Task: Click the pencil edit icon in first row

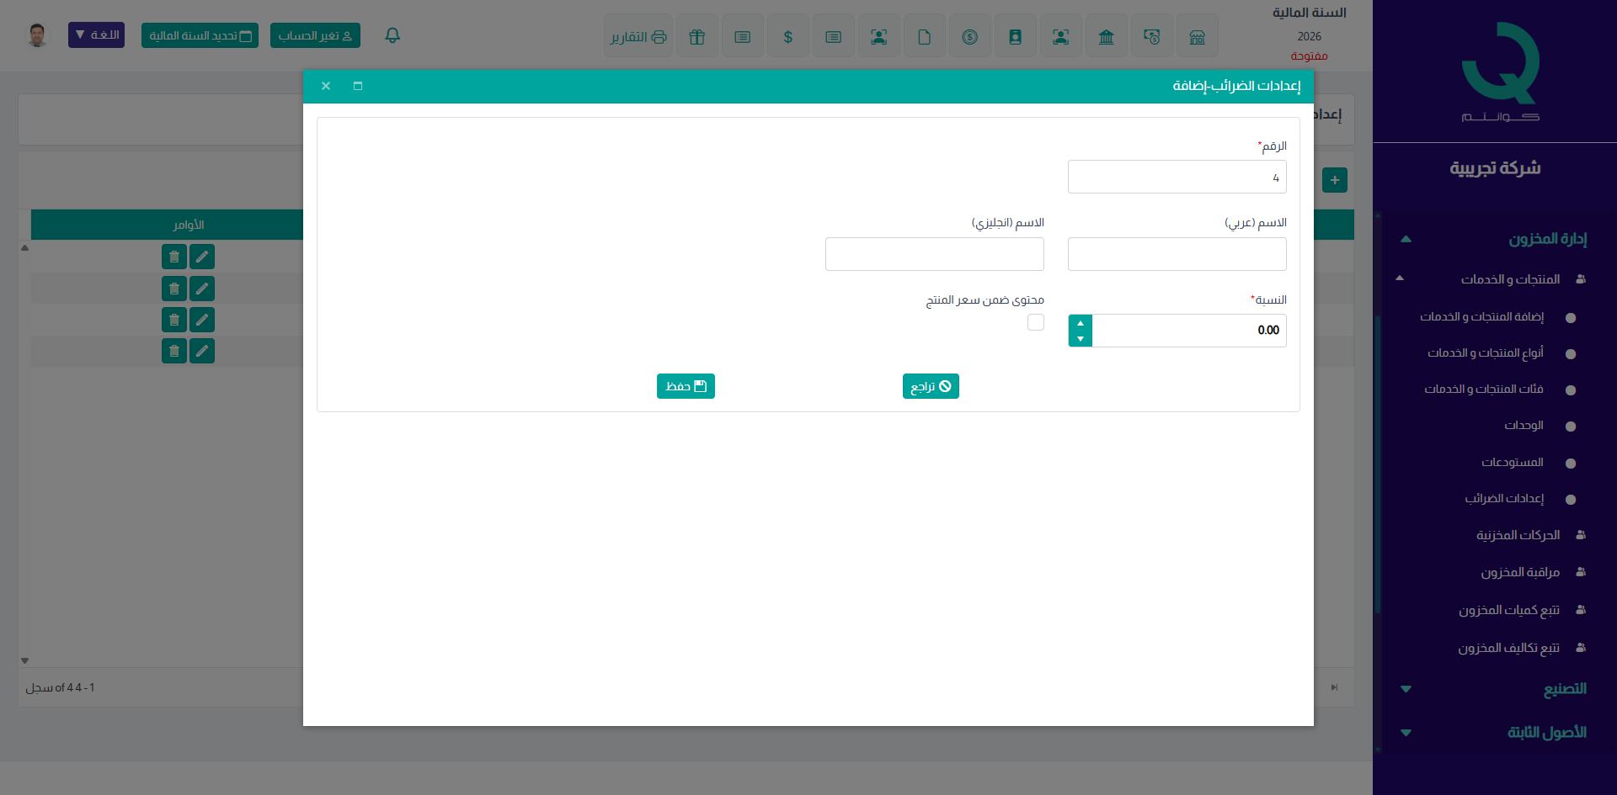Action: click(x=202, y=257)
